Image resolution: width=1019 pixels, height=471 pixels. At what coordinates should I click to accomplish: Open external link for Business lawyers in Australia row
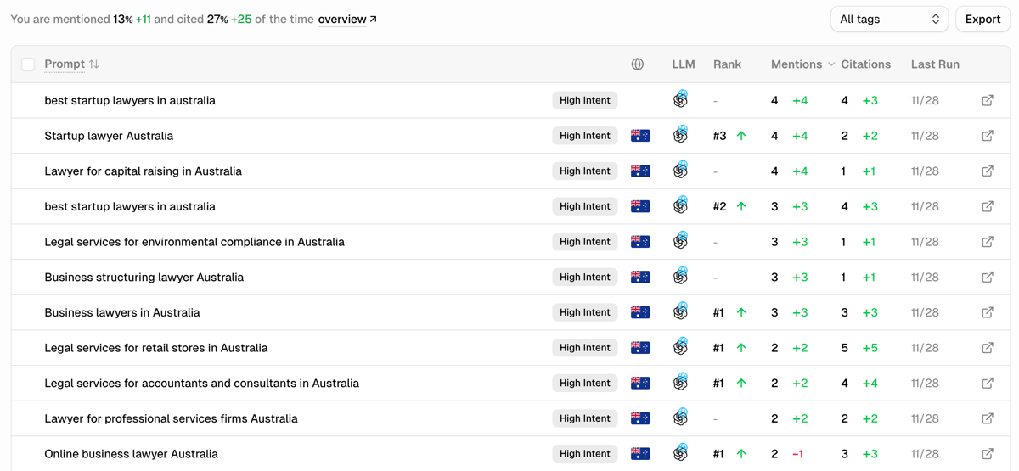click(x=987, y=312)
